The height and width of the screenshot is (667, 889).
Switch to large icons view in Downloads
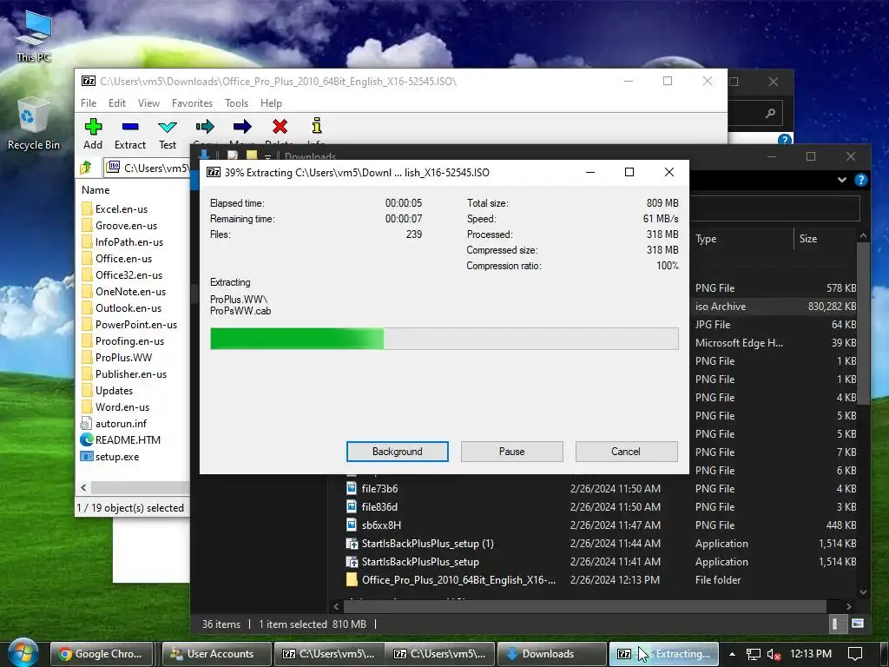click(x=858, y=624)
